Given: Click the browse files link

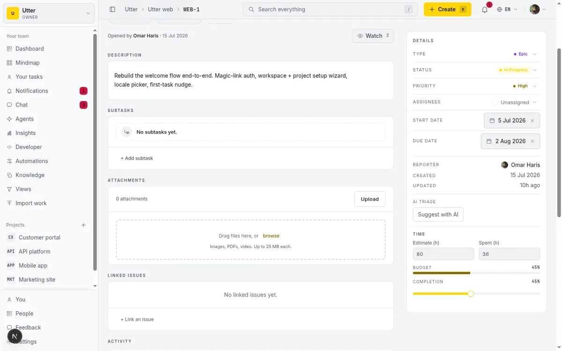Looking at the screenshot, I should point(271,236).
